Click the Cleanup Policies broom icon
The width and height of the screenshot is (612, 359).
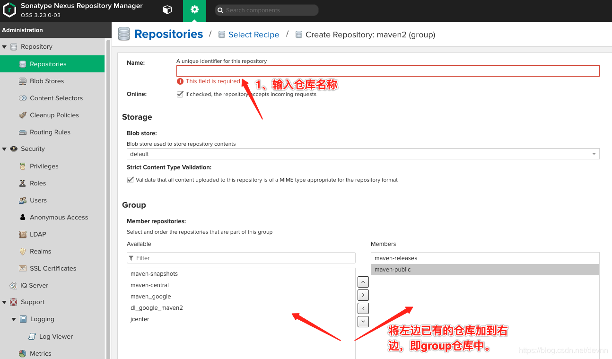pos(23,115)
